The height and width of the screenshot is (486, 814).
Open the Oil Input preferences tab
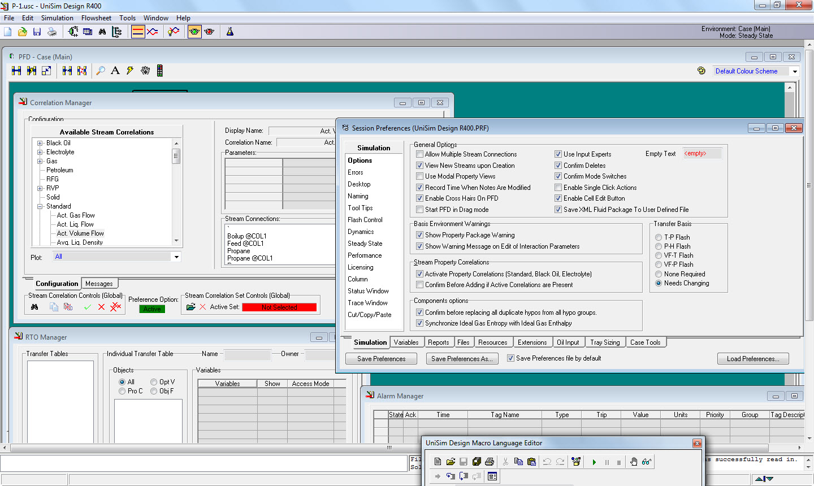[568, 342]
